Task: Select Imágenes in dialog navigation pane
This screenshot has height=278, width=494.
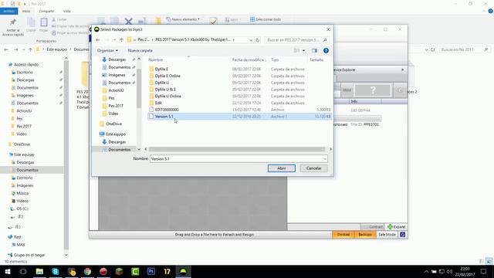Action: [117, 75]
